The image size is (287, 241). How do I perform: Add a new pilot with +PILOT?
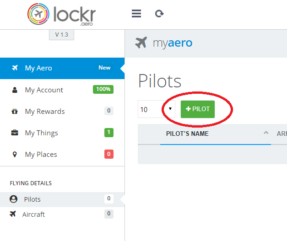point(198,109)
